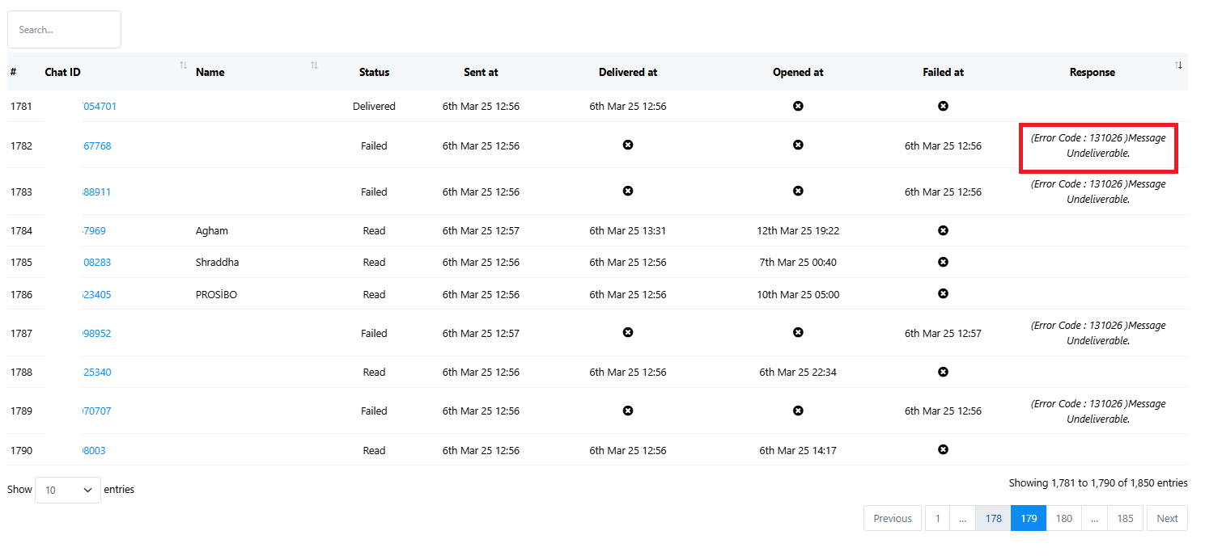Click the highlighted Error Code 131026 response
1205x556 pixels.
(1098, 146)
